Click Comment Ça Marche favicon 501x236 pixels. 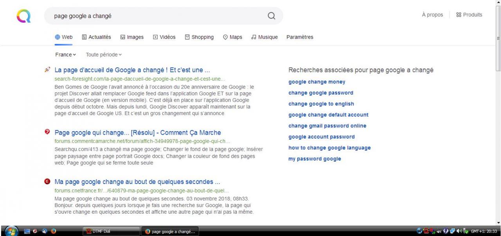tap(47, 132)
